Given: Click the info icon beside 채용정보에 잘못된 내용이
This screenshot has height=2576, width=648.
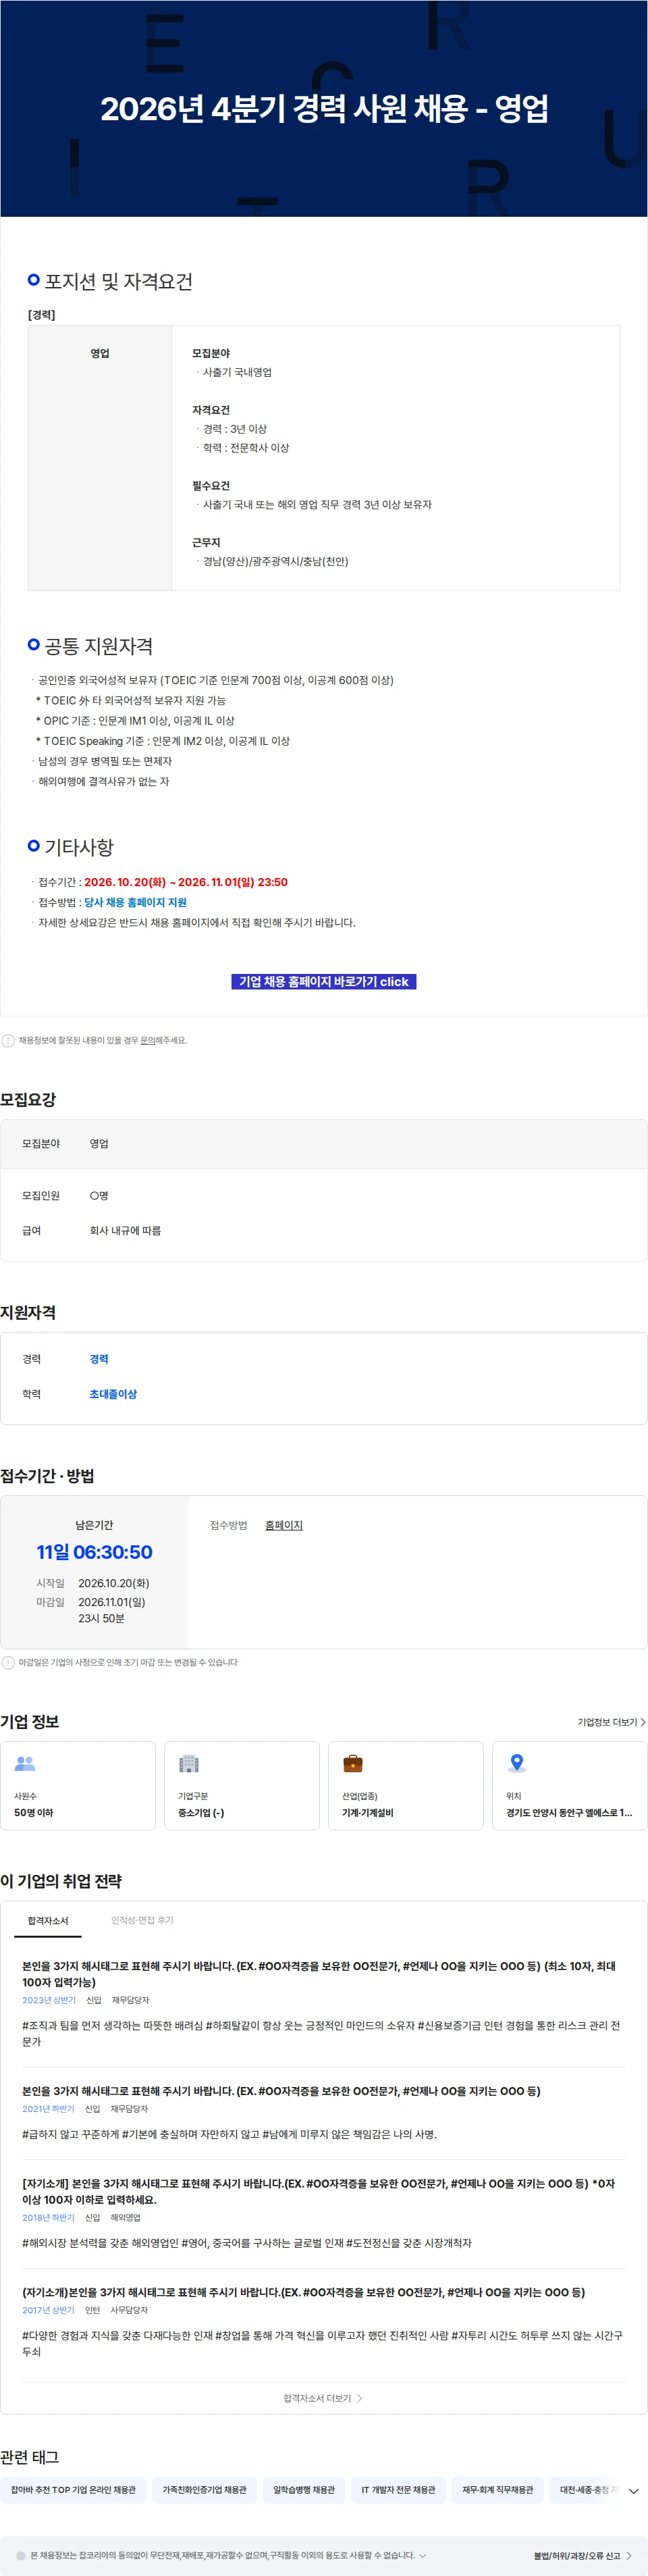Looking at the screenshot, I should point(8,1040).
